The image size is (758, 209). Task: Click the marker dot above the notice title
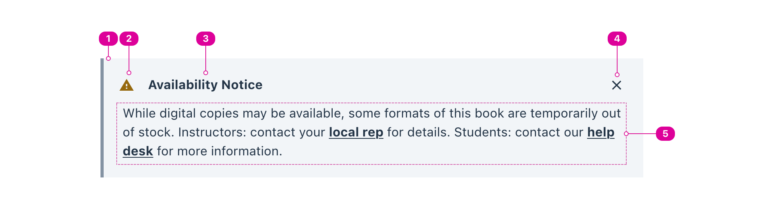pyautogui.click(x=206, y=73)
